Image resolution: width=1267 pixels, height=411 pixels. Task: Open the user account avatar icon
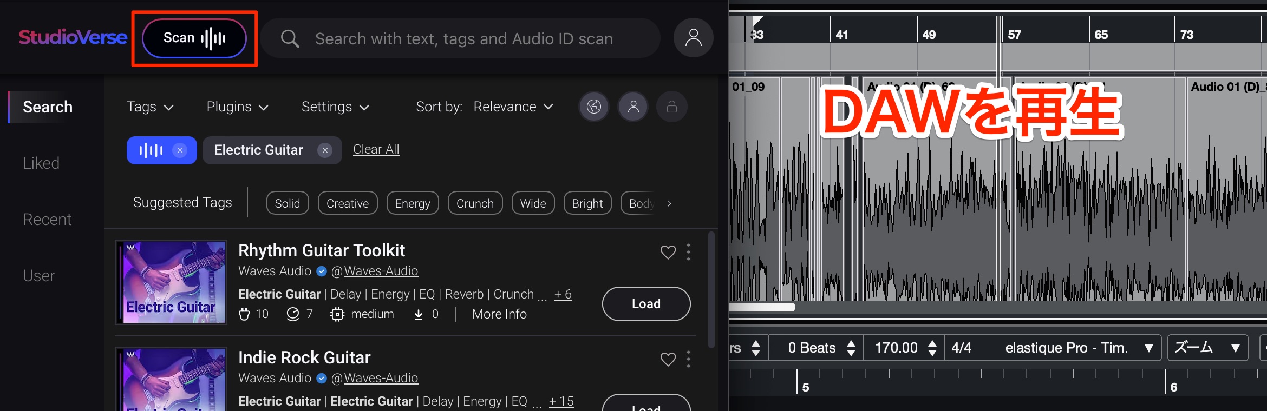693,38
